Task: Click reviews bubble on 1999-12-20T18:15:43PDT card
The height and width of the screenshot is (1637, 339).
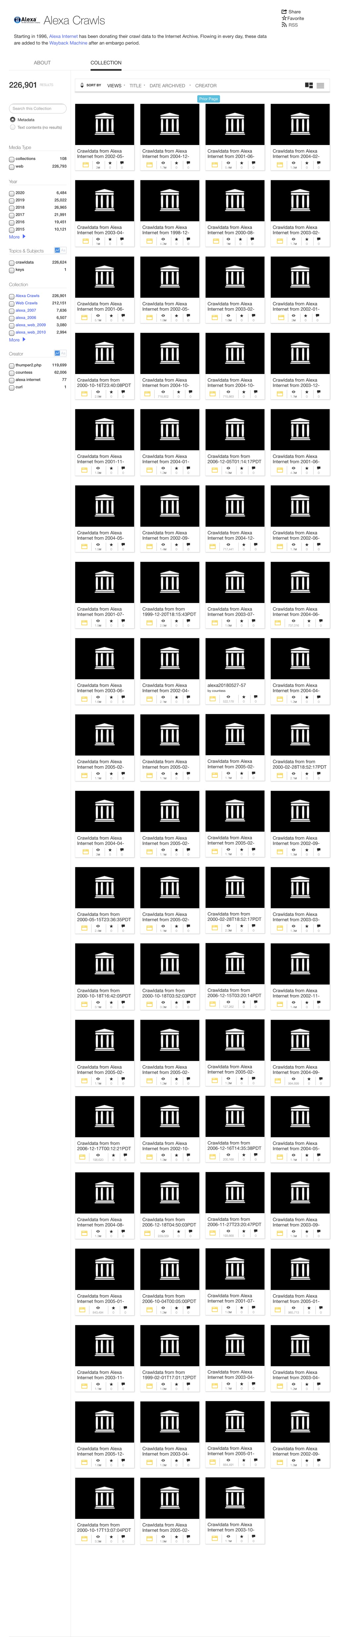Action: (188, 621)
